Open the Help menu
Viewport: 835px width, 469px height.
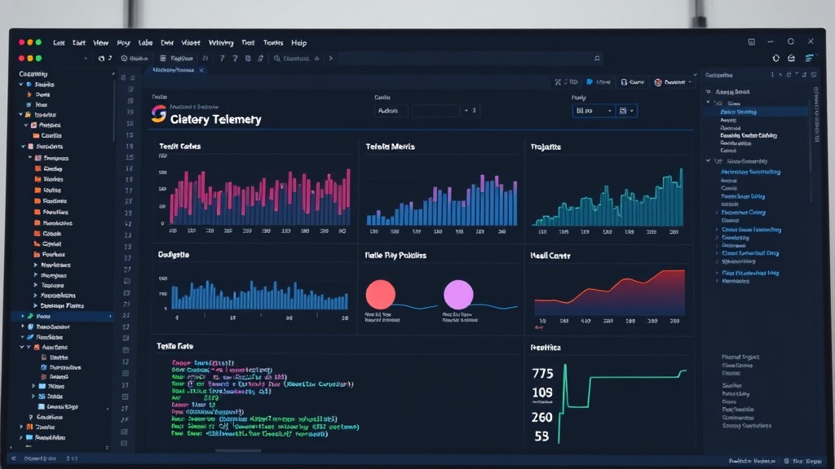(x=298, y=42)
